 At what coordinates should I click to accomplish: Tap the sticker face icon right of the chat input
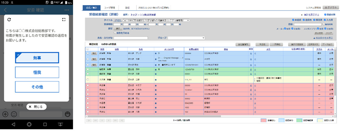pos(67,114)
